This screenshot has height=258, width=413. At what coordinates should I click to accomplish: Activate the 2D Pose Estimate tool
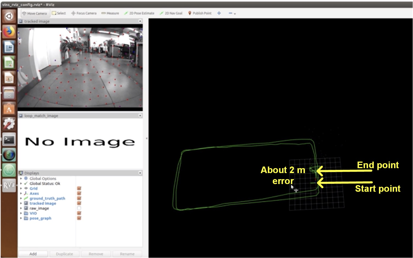(x=139, y=13)
